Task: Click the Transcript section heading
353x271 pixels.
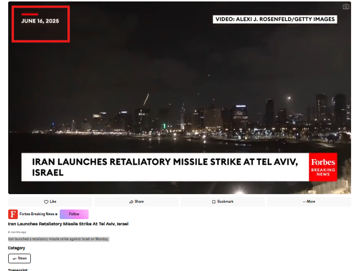Action: (x=17, y=270)
